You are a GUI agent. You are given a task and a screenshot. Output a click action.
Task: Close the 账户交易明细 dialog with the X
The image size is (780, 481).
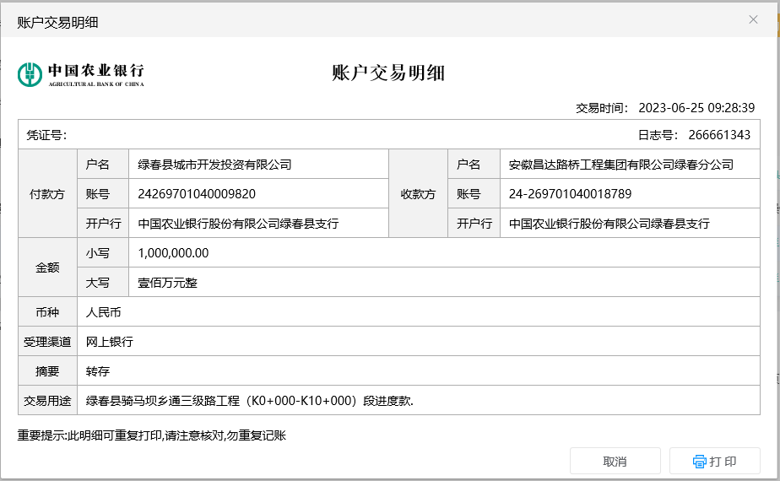pyautogui.click(x=753, y=19)
